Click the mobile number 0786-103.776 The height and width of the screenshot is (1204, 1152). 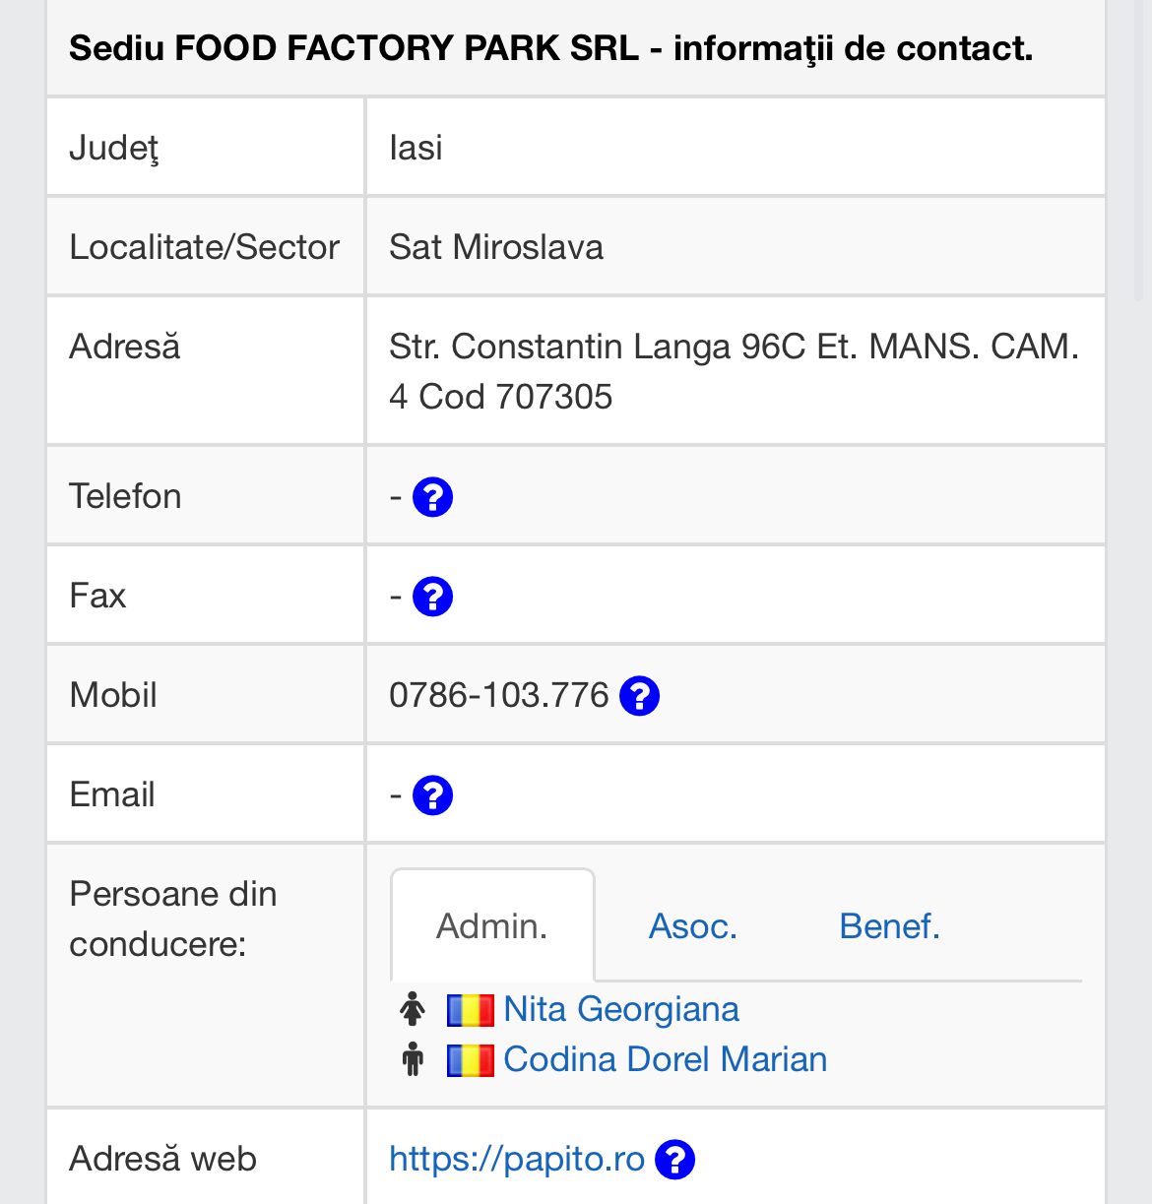499,695
